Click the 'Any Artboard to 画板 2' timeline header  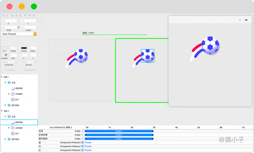[x=61, y=127]
